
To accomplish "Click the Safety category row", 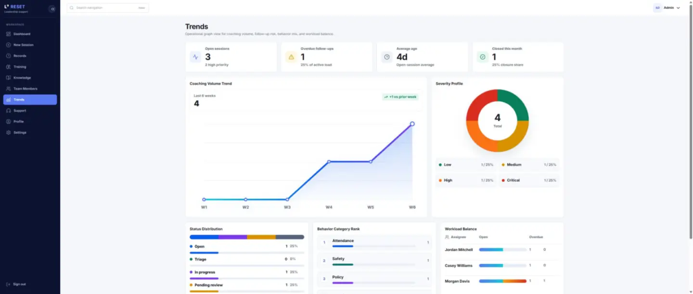I will click(374, 261).
